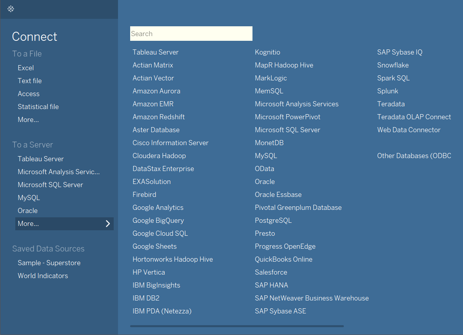Open World Indicators saved source
The height and width of the screenshot is (335, 463).
pos(43,276)
